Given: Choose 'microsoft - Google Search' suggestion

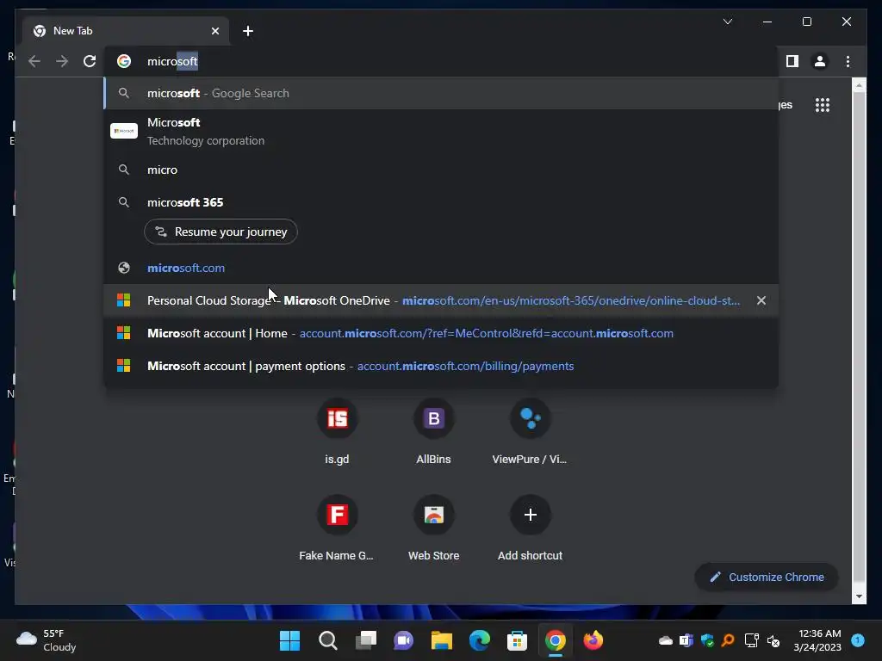Looking at the screenshot, I should [x=441, y=93].
